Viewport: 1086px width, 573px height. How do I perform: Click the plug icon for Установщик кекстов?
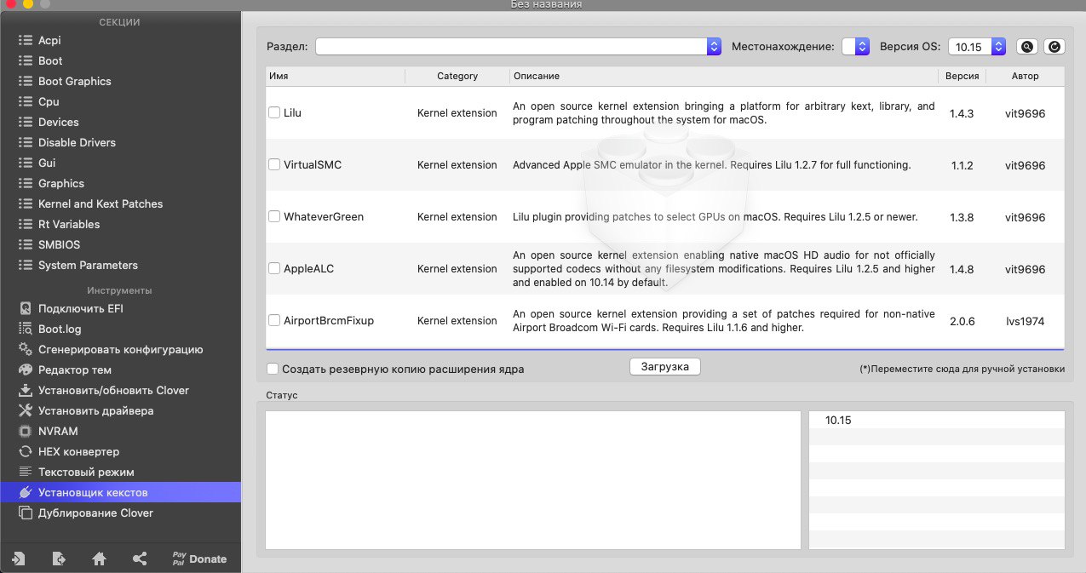[x=26, y=492]
